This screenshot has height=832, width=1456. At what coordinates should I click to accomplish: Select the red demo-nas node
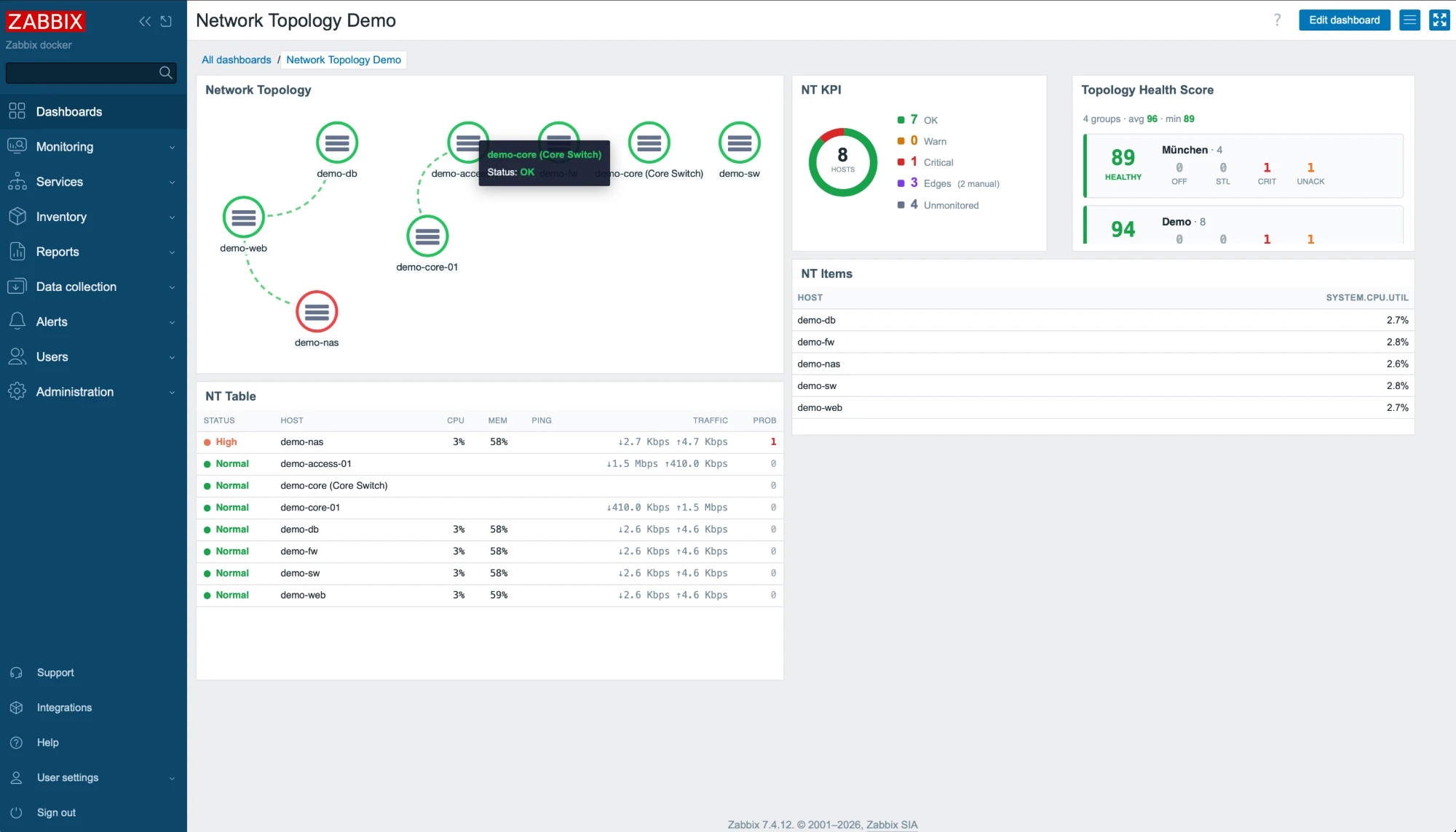[317, 312]
